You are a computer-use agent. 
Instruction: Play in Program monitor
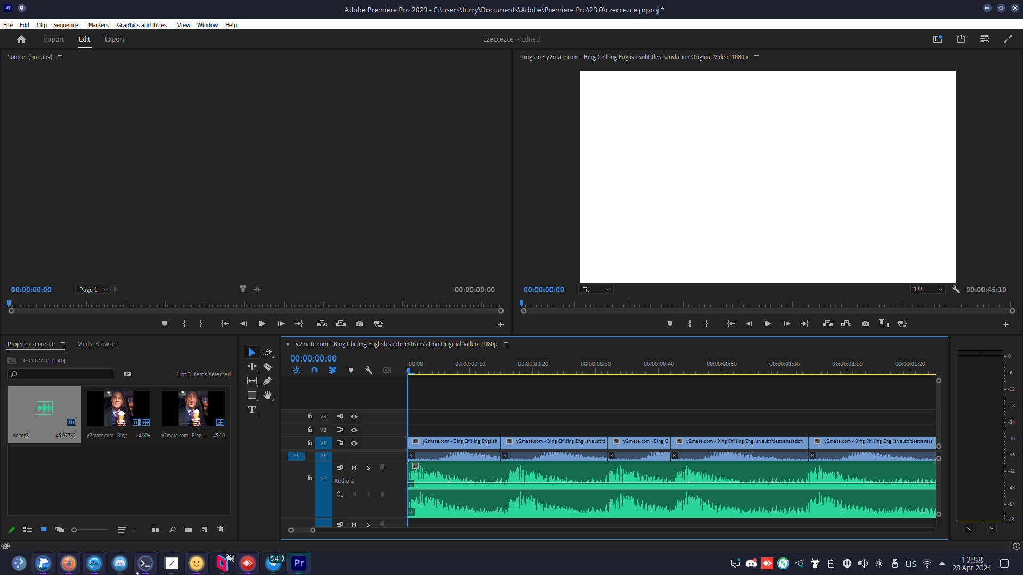pos(767,324)
